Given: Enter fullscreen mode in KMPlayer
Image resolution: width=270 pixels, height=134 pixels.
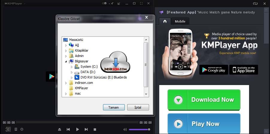Looking at the screenshot, I should tap(141, 3).
